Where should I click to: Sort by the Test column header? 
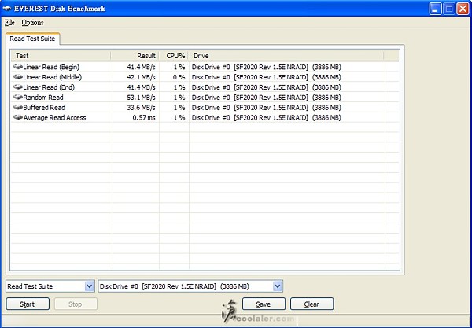click(61, 56)
